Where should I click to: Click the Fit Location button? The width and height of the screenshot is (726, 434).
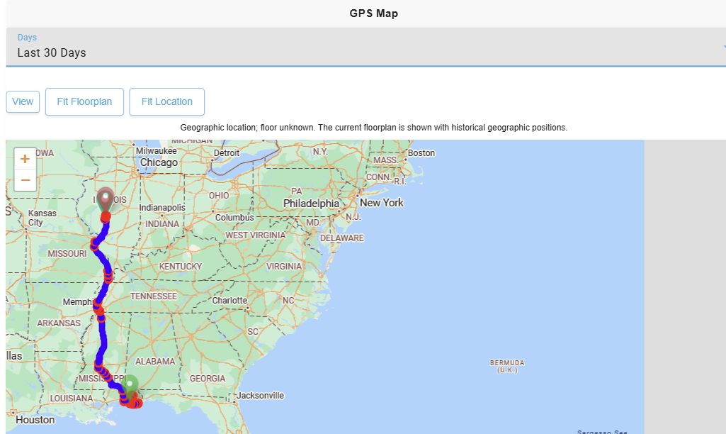166,101
